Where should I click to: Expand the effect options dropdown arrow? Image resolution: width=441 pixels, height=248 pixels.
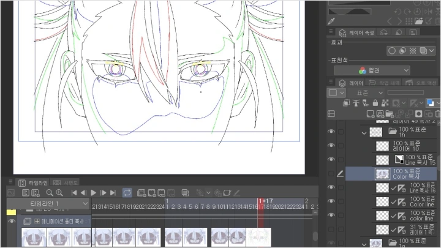tap(431, 51)
